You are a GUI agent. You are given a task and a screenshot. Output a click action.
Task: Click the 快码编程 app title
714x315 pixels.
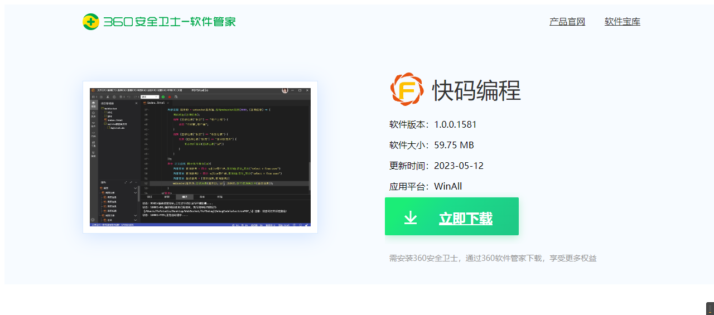coord(476,90)
